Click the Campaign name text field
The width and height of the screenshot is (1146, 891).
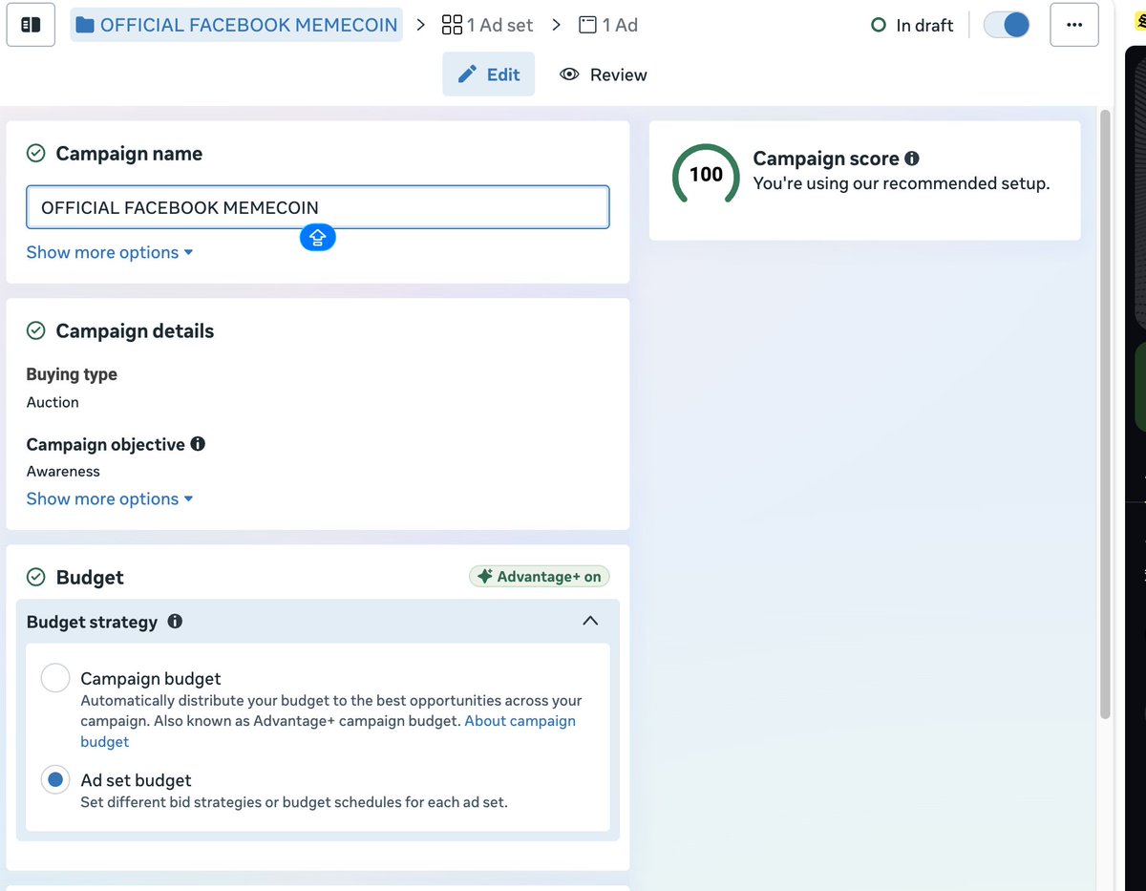[x=317, y=207]
